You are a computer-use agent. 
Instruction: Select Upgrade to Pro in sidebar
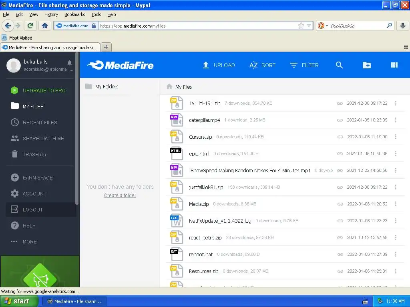coord(38,91)
